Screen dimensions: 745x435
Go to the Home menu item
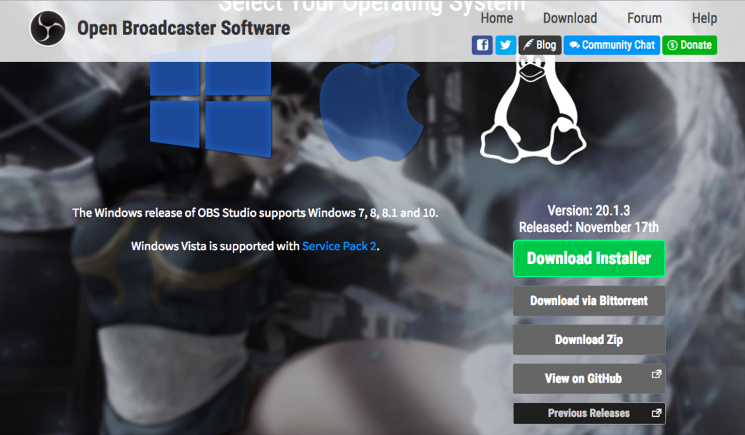pos(497,18)
